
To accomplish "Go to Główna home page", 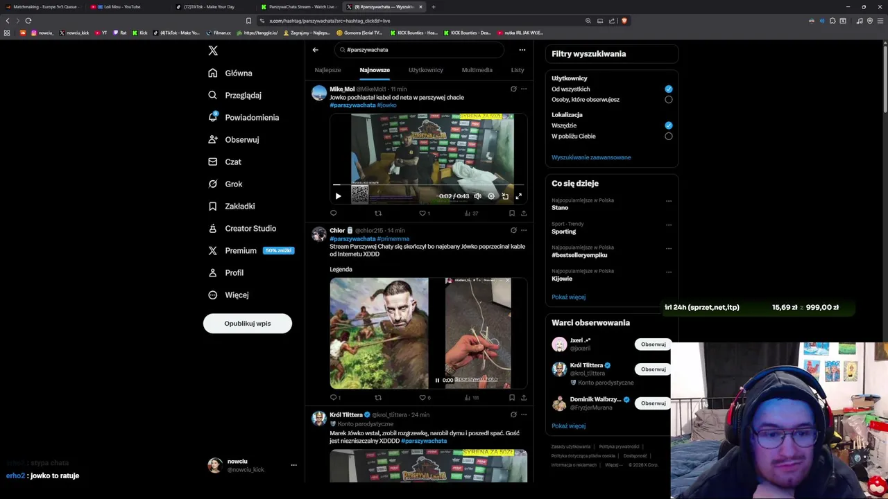I will pyautogui.click(x=230, y=73).
